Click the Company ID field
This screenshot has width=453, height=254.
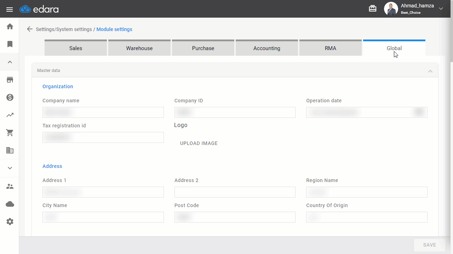[x=235, y=113]
